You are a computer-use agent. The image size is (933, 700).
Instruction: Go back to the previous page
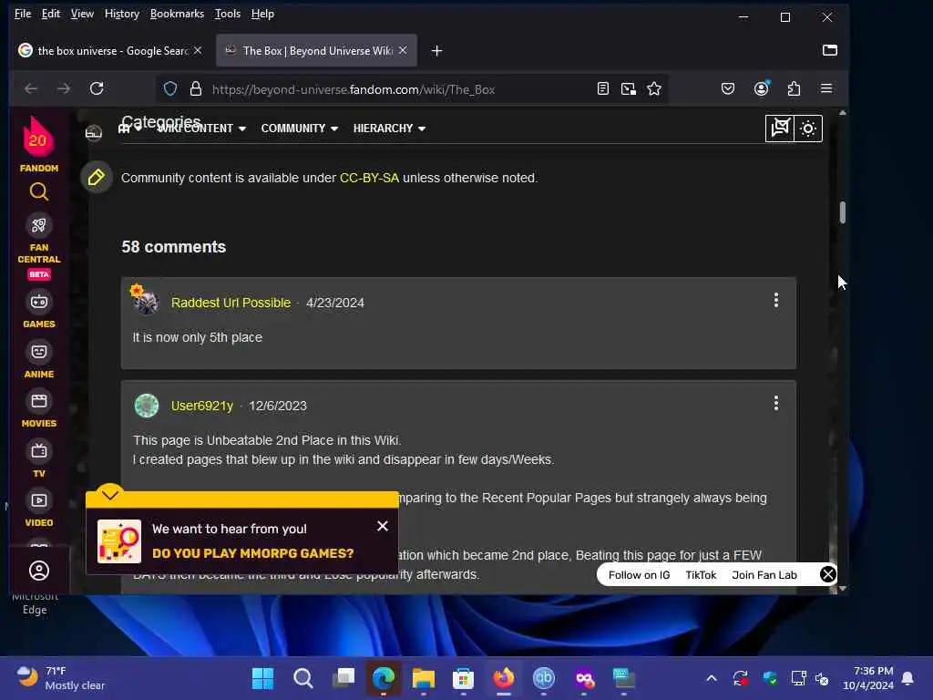click(31, 88)
